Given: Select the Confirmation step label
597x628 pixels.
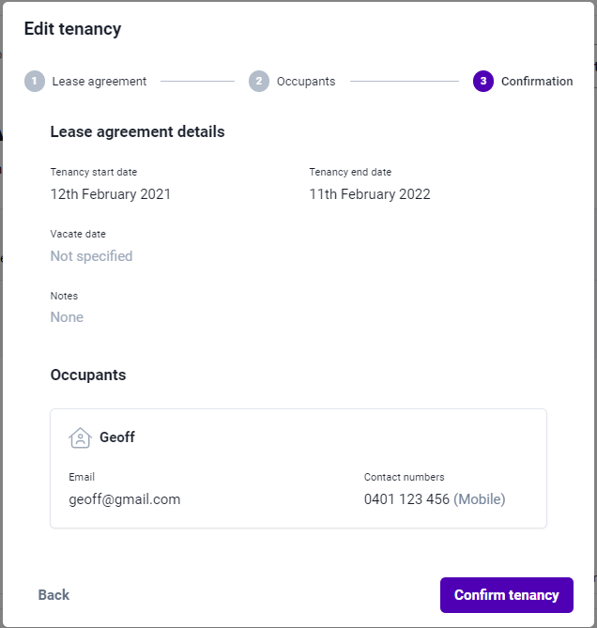Looking at the screenshot, I should [x=537, y=82].
